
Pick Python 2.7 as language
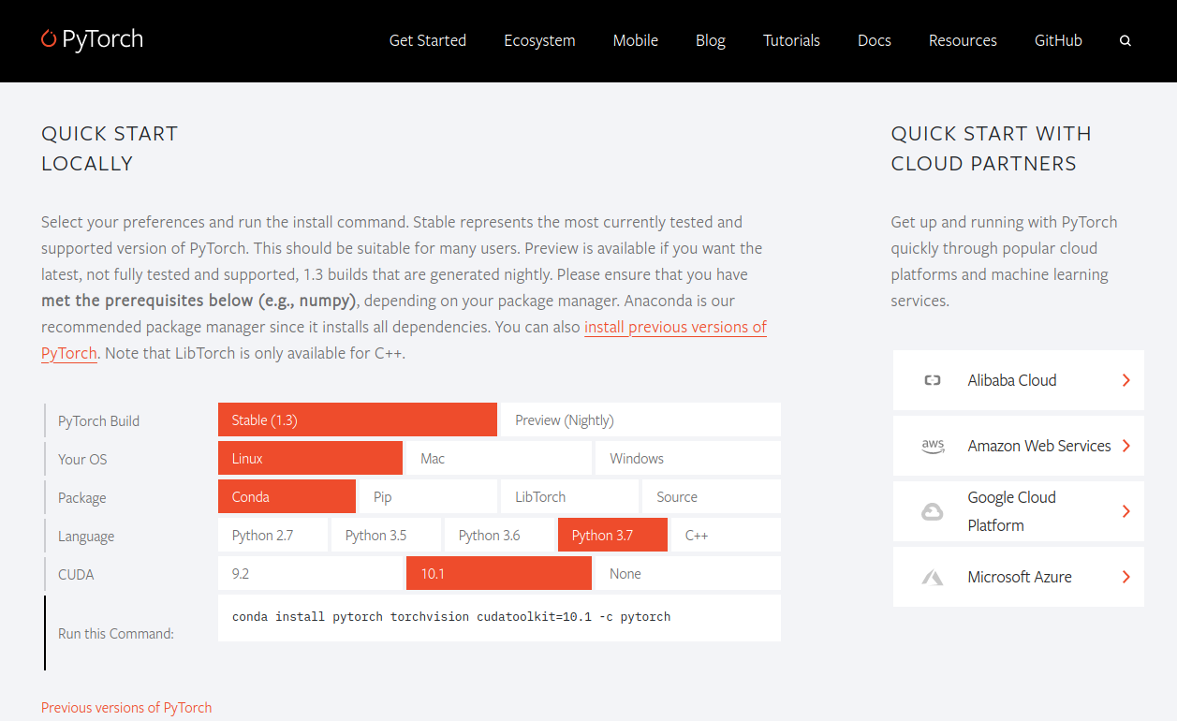coord(272,535)
